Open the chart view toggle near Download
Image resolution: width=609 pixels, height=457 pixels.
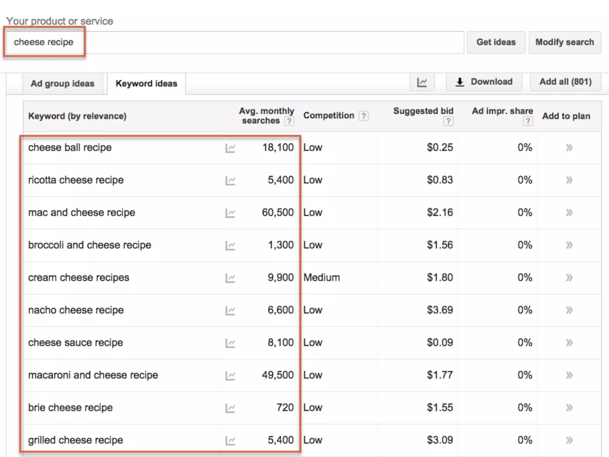tap(422, 82)
